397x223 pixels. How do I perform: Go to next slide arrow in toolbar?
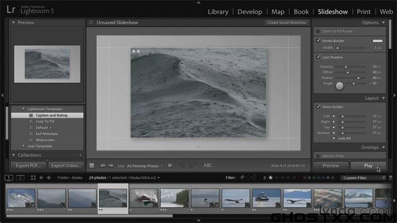[111, 165]
